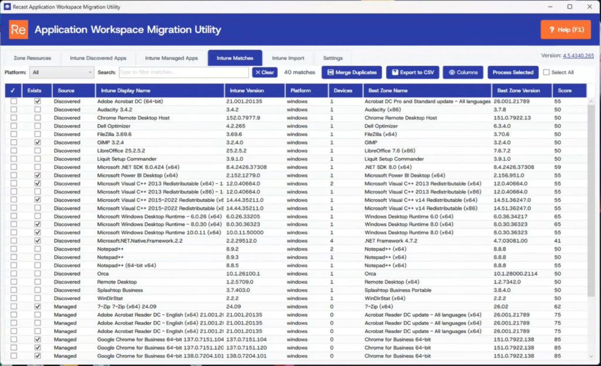601x366 pixels.
Task: Sort by Intune Display Name header
Action: point(160,91)
